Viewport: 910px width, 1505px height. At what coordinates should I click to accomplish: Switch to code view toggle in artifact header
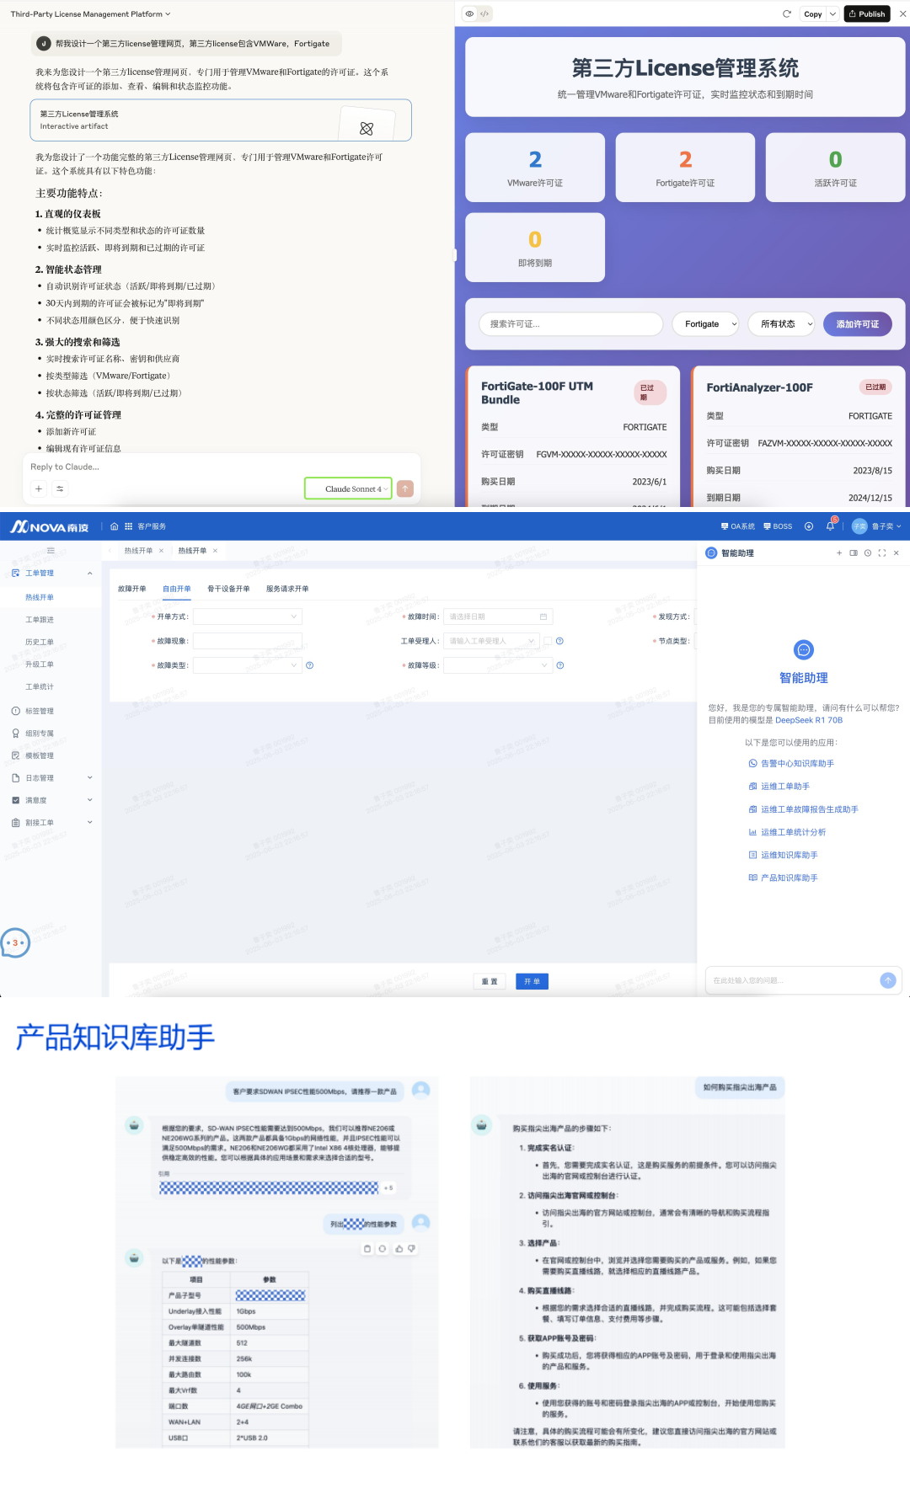click(484, 14)
